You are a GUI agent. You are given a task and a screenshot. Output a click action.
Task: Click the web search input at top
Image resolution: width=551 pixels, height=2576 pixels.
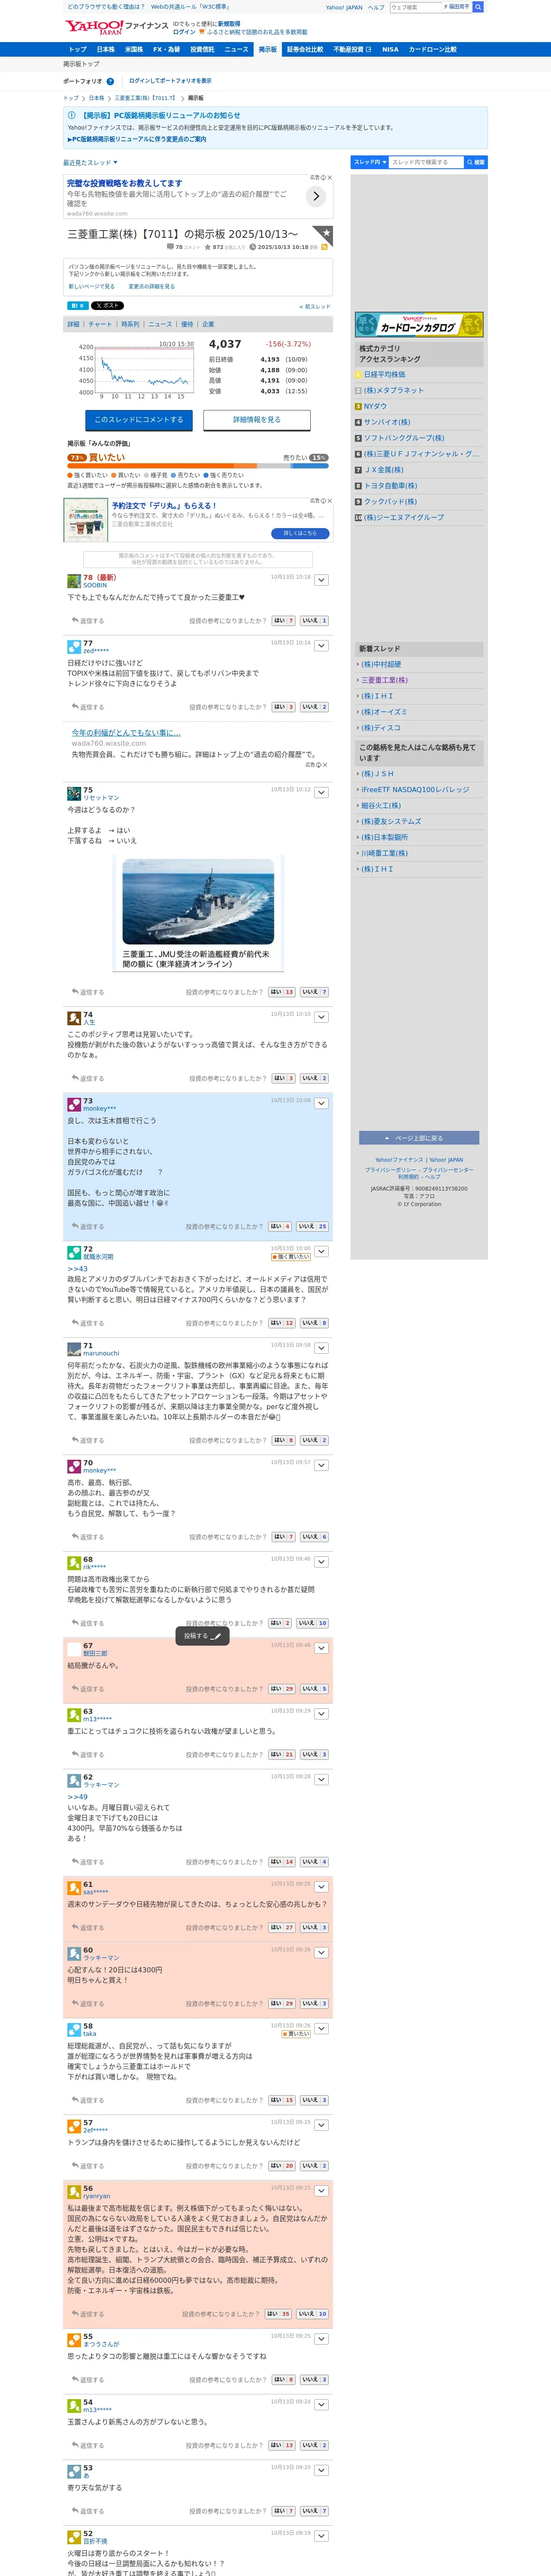(x=416, y=7)
